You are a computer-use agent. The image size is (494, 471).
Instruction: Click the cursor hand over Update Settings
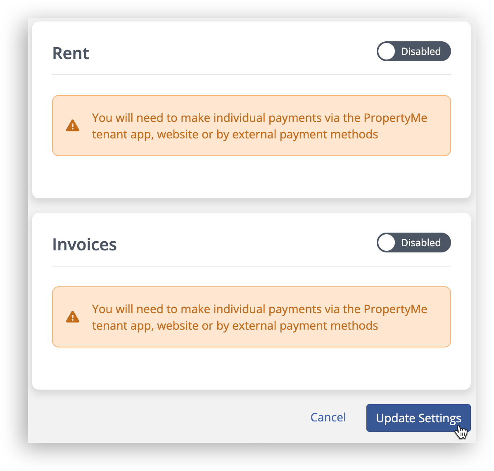coord(462,432)
